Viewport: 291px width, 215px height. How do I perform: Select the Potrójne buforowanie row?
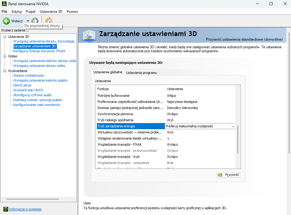[166, 96]
